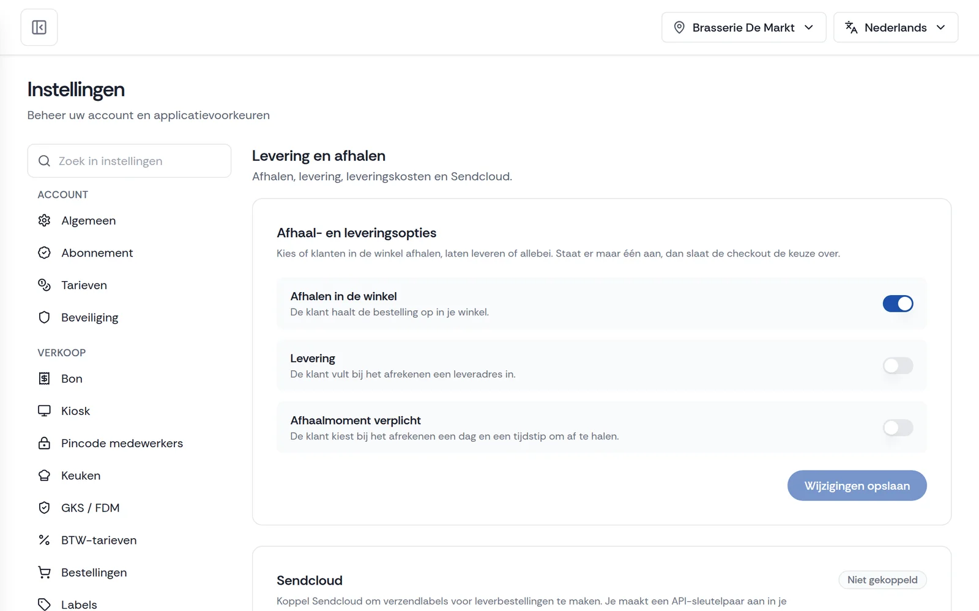
Task: Click the chef hat icon for Keuken
Action: pyautogui.click(x=44, y=476)
